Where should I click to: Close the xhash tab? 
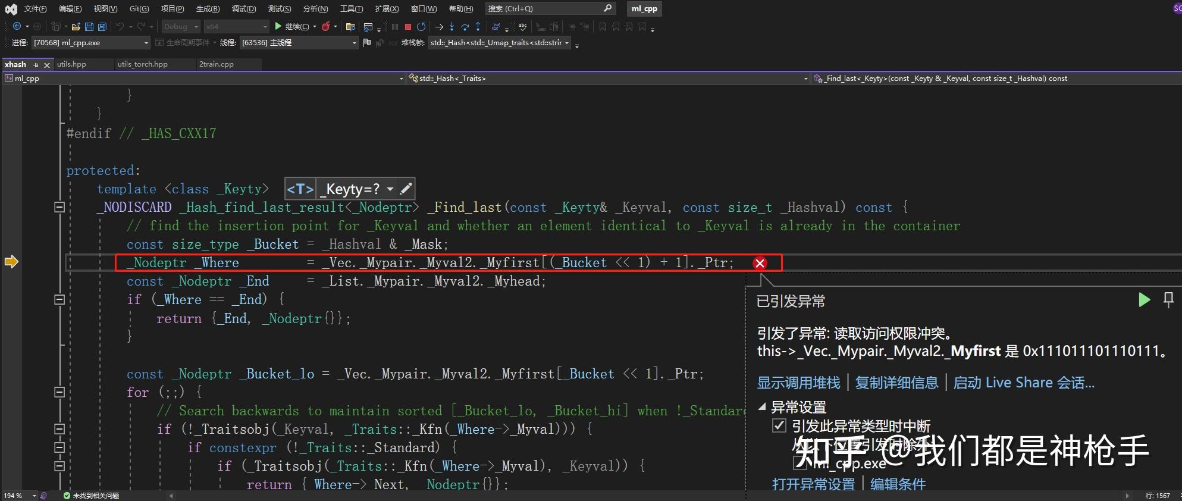[47, 65]
